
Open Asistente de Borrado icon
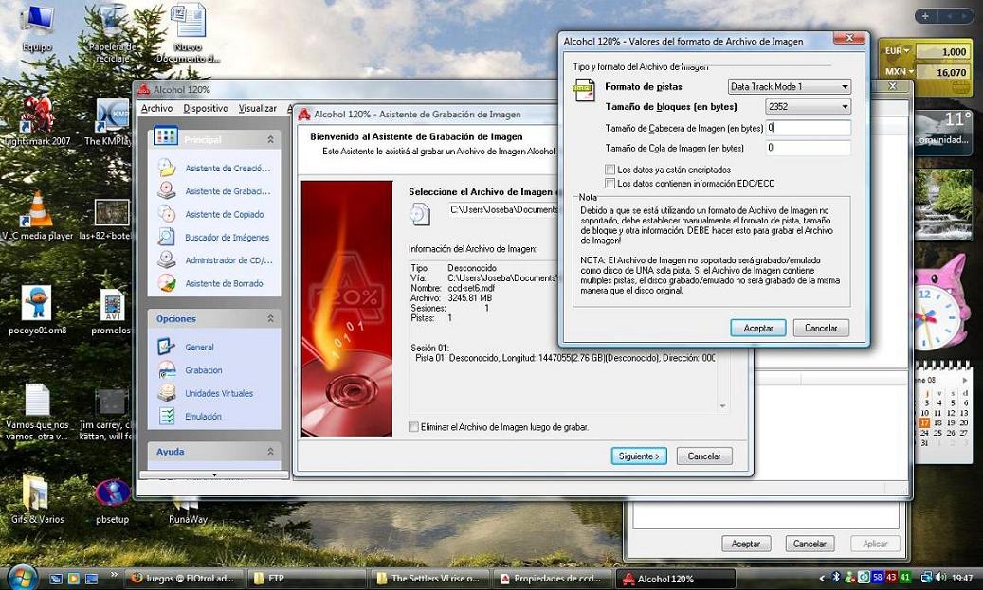click(x=167, y=283)
